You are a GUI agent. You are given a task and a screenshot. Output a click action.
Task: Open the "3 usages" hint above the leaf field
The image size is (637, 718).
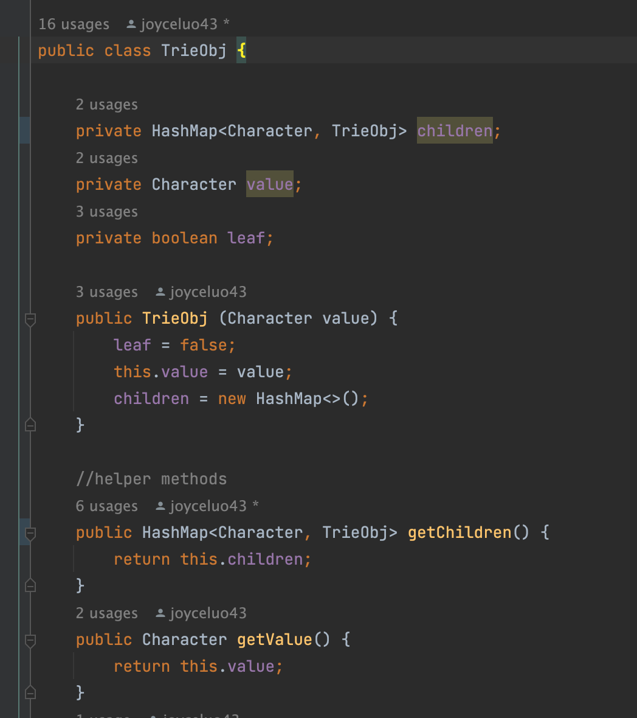(106, 212)
